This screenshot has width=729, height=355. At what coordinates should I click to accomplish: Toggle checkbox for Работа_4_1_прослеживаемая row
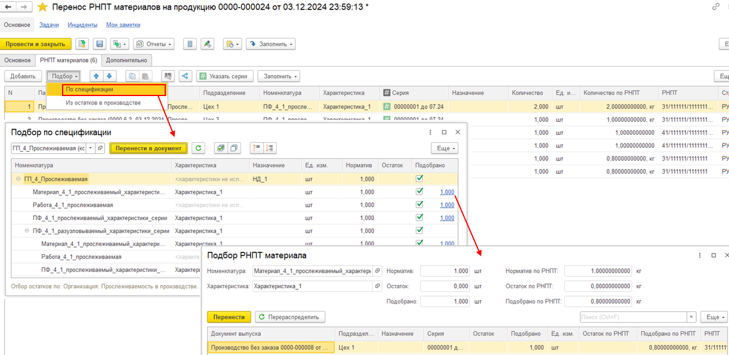pos(419,205)
